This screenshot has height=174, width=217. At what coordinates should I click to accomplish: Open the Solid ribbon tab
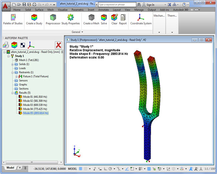[x=28, y=10]
